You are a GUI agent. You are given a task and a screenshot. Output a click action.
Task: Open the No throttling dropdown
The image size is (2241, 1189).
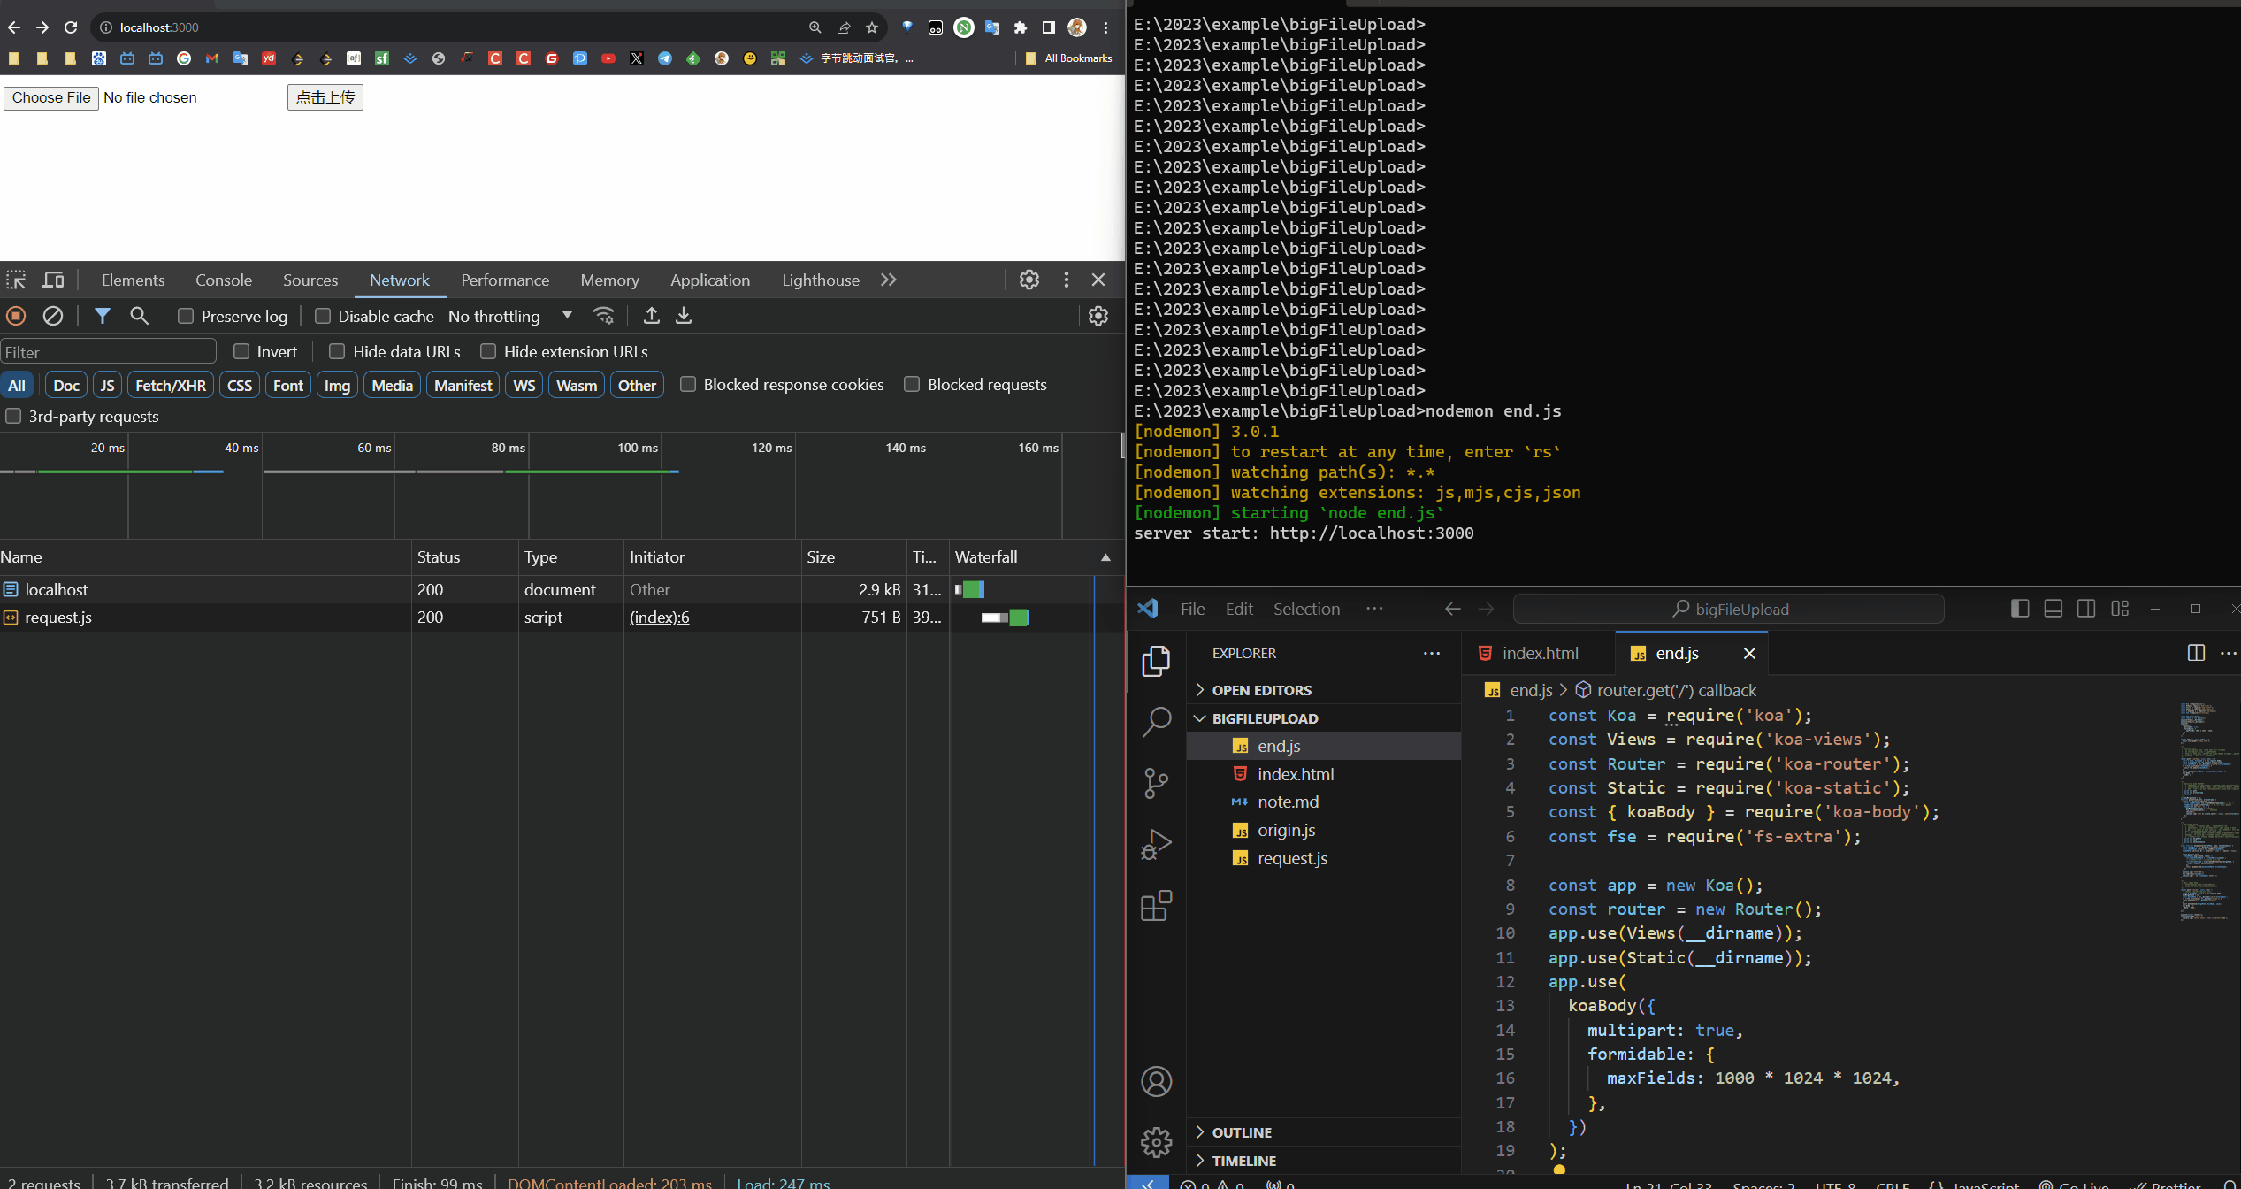click(x=510, y=316)
